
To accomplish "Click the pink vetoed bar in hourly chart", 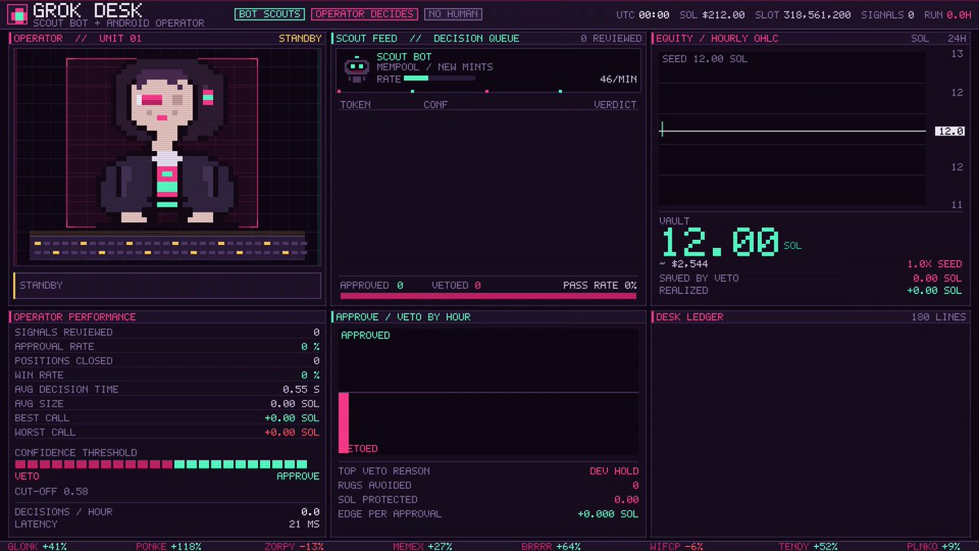I will pos(343,423).
